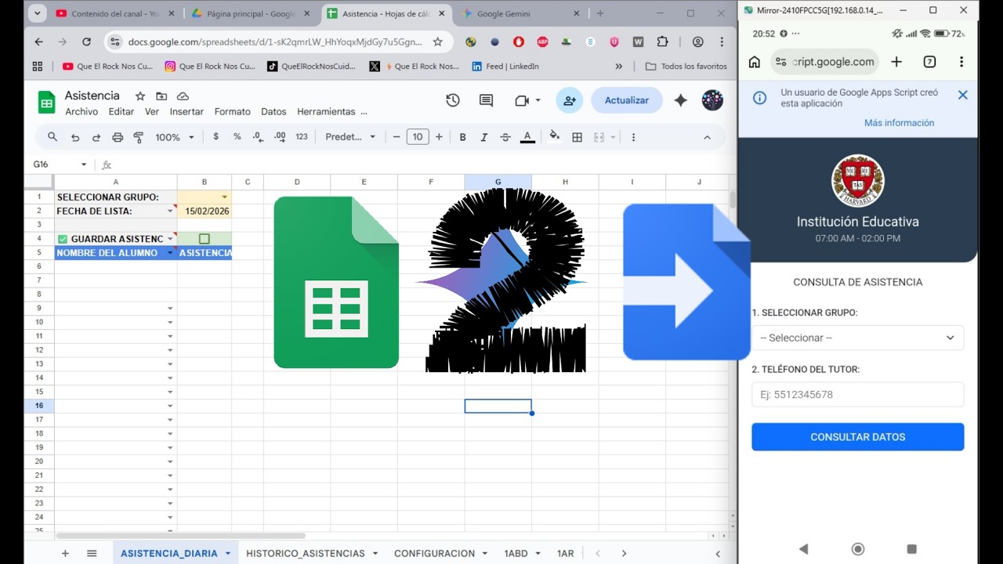The height and width of the screenshot is (564, 1003).
Task: Decrease decimal places
Action: point(259,137)
